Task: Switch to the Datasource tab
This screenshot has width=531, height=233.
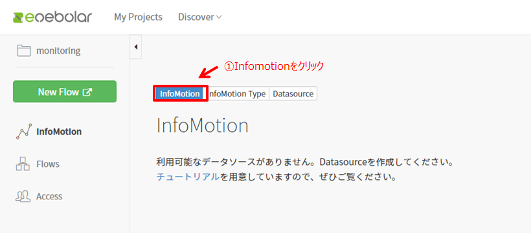Action: 293,94
